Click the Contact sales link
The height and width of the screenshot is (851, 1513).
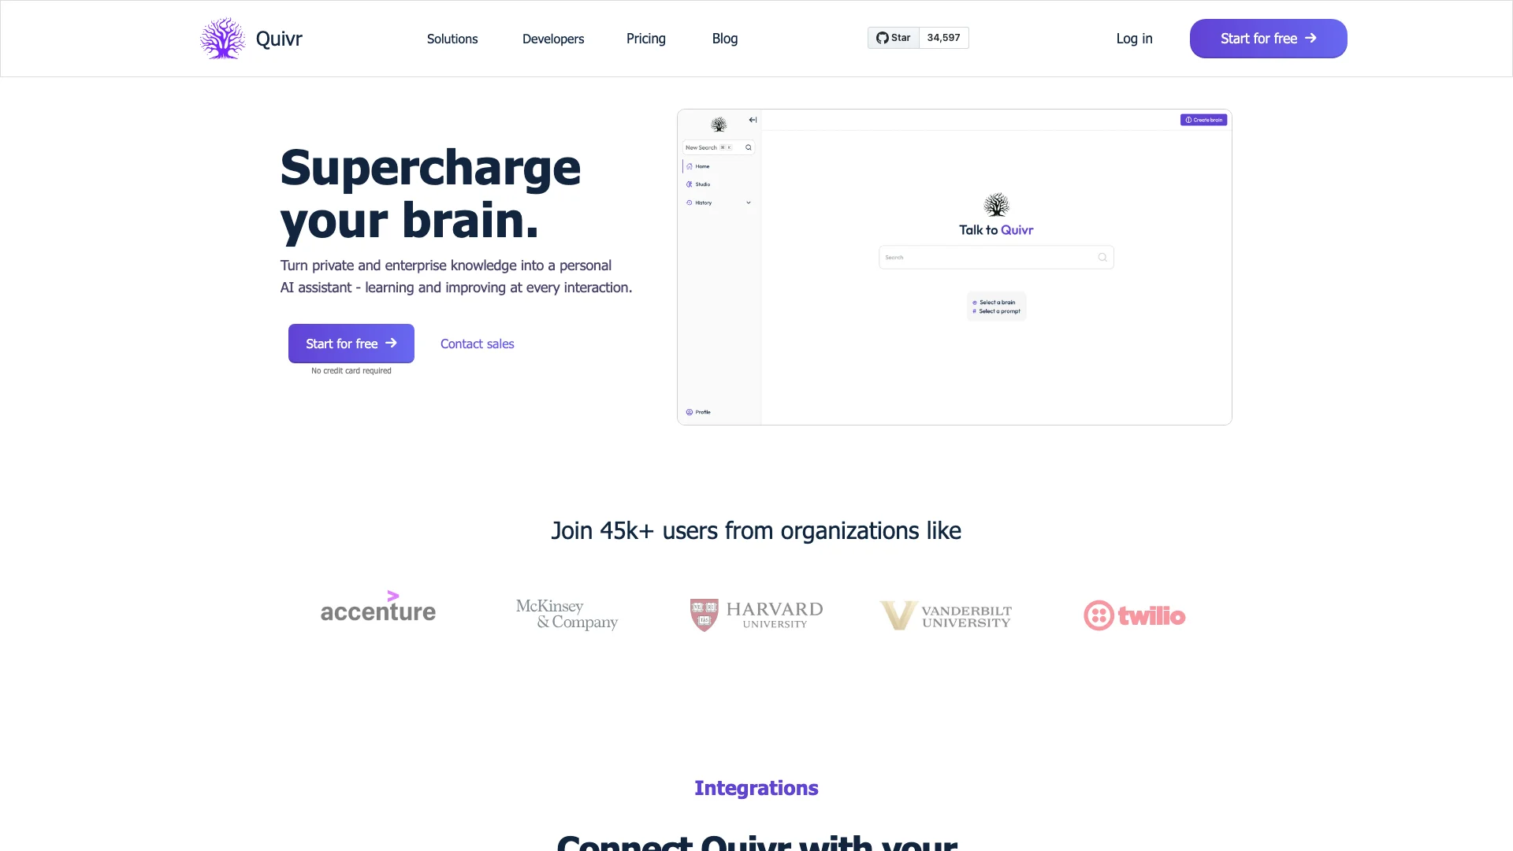(477, 343)
